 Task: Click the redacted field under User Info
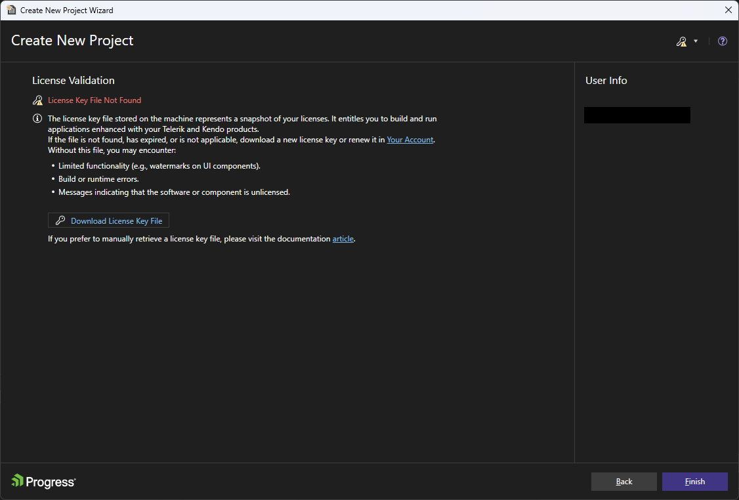tap(637, 114)
